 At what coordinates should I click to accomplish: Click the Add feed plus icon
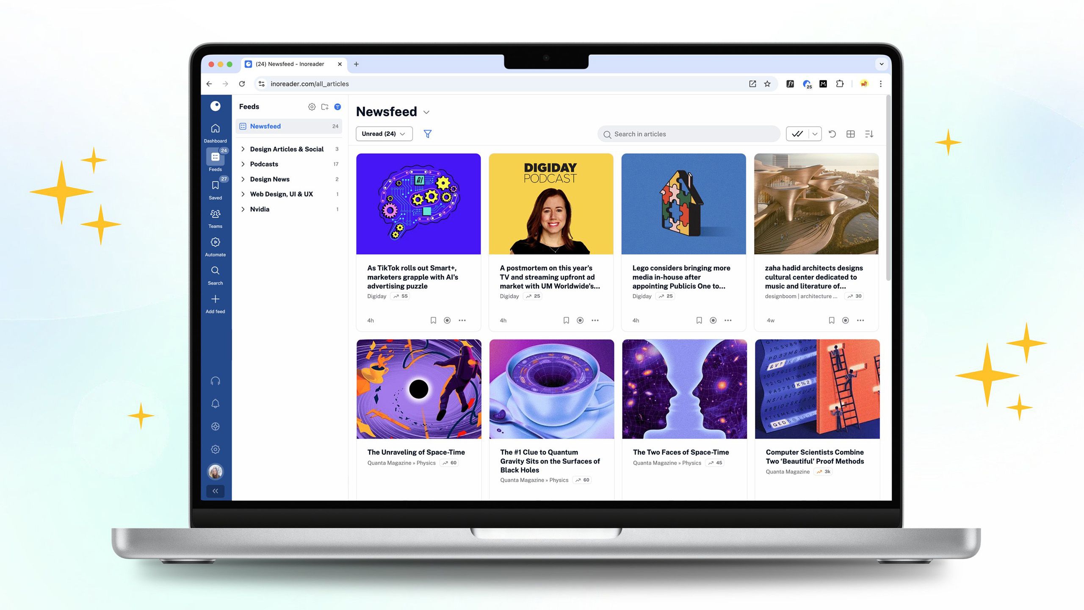(x=215, y=299)
